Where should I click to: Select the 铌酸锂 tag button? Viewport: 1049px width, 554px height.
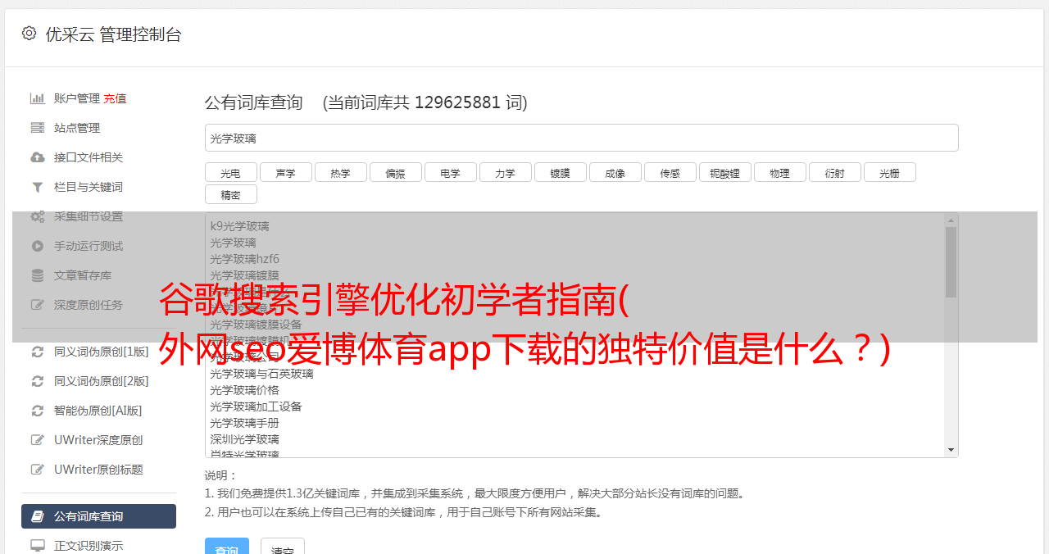(x=725, y=172)
